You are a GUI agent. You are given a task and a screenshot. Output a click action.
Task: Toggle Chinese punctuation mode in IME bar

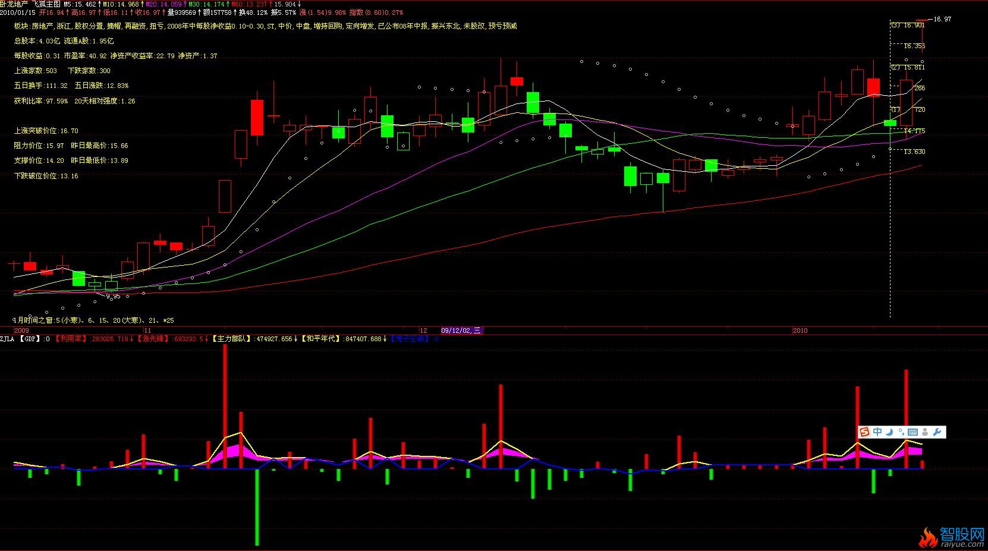pos(901,432)
